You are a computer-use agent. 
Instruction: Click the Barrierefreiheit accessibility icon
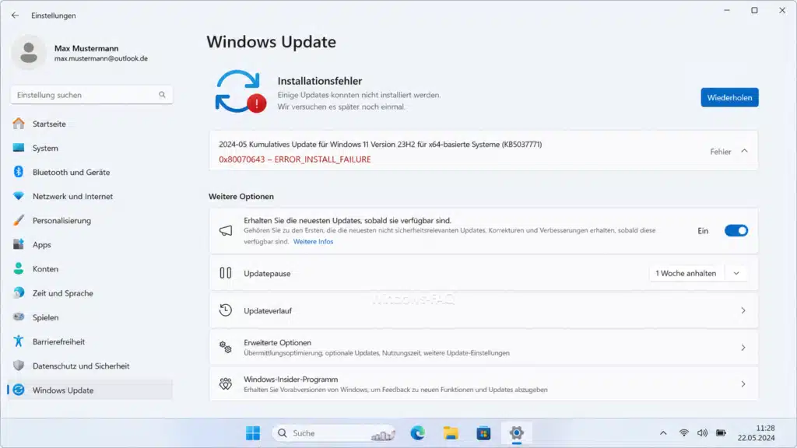(x=19, y=341)
